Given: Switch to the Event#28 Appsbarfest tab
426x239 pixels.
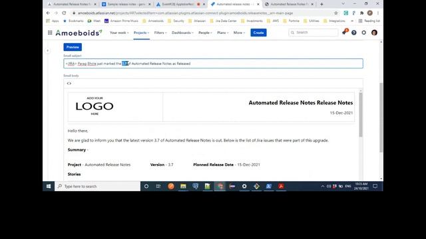Looking at the screenshot, I should tap(178, 4).
